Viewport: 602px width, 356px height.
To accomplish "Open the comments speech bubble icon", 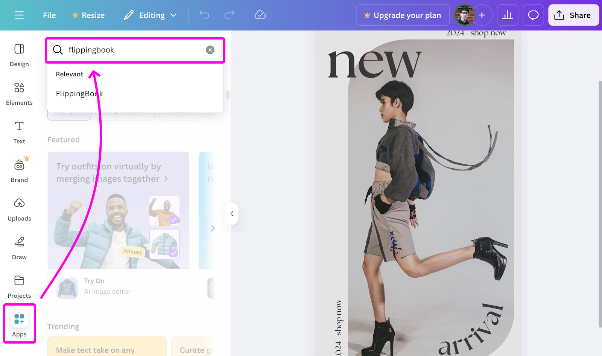I will tap(533, 15).
